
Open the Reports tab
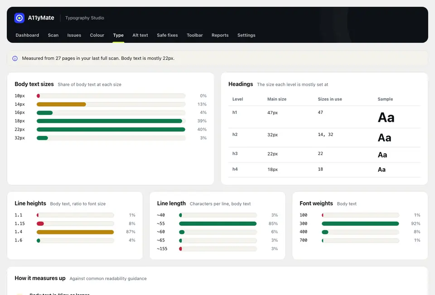pyautogui.click(x=220, y=35)
